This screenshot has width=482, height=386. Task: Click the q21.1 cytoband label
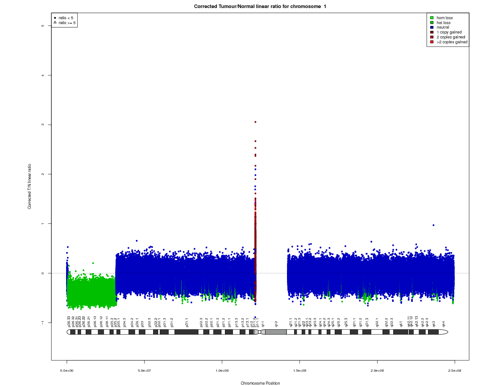(291, 322)
